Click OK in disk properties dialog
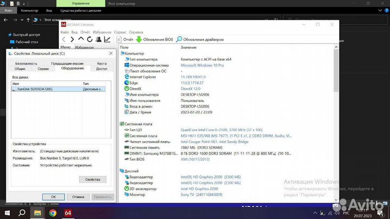Screen dimensions: 390x219 pyautogui.click(x=54, y=197)
